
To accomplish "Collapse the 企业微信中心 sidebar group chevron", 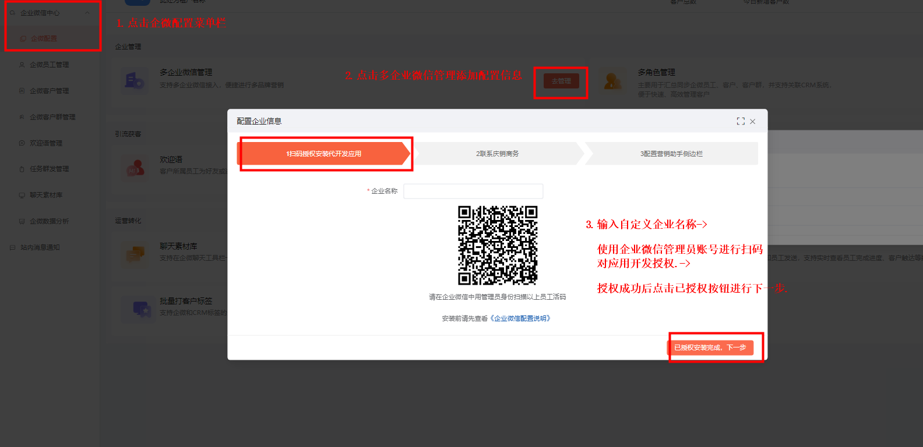I will pos(87,13).
